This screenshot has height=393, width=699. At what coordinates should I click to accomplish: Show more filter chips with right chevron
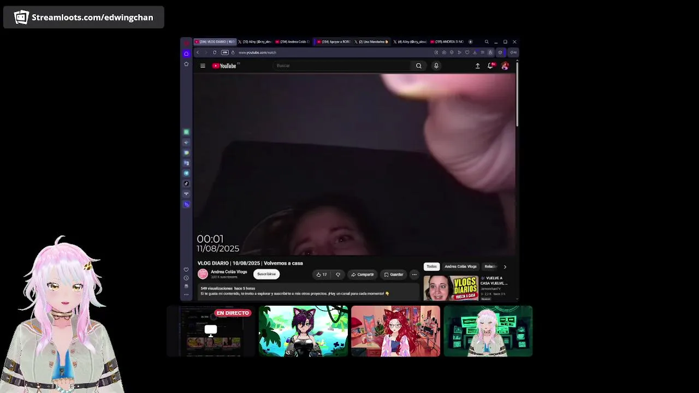click(505, 267)
